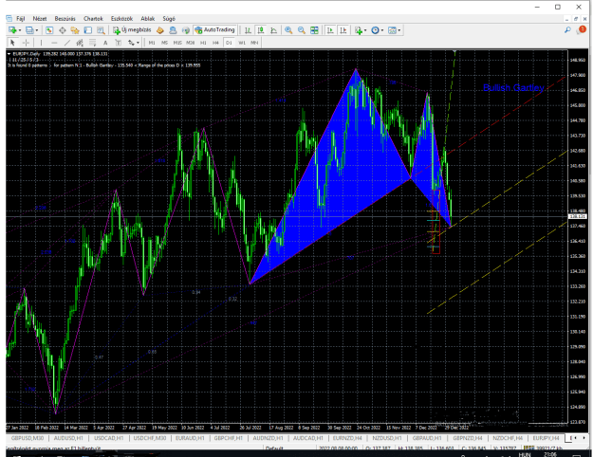Open search magnifier icon
Image resolution: width=593 pixels, height=457 pixels.
[567, 30]
